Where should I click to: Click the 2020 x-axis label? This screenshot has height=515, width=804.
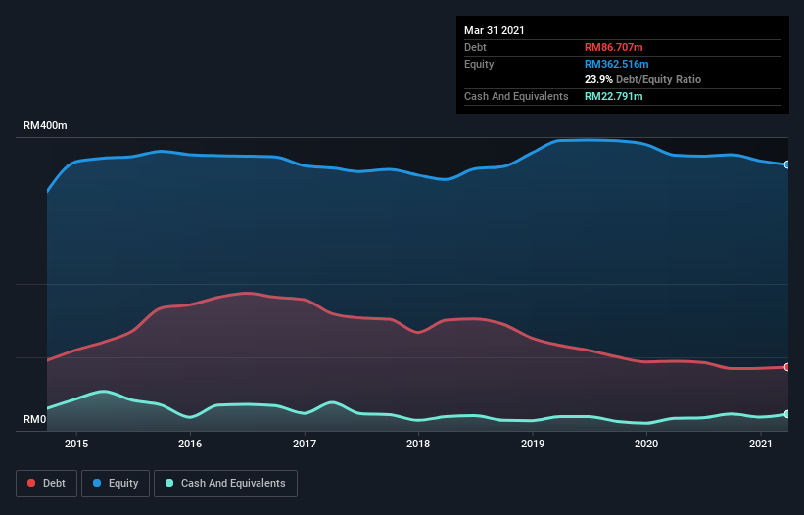click(646, 444)
